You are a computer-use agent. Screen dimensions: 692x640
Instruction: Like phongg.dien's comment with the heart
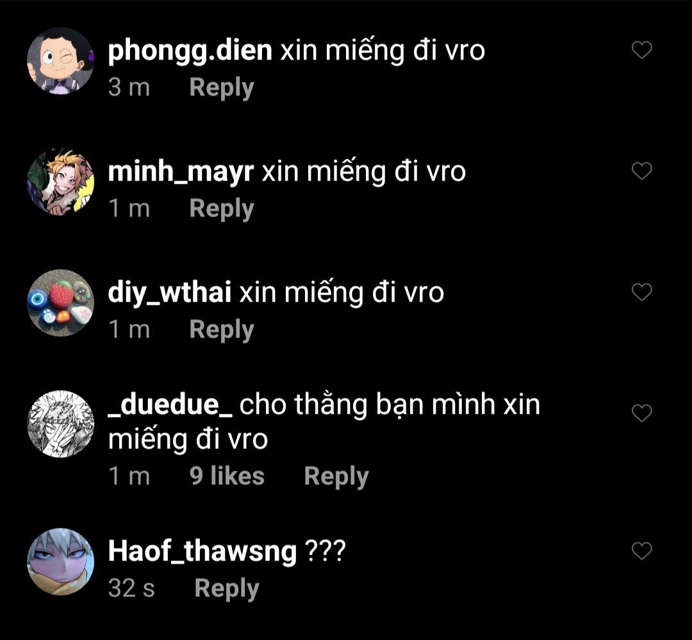tap(641, 50)
